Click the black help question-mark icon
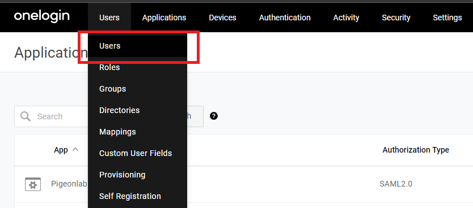473x208 pixels. click(214, 116)
